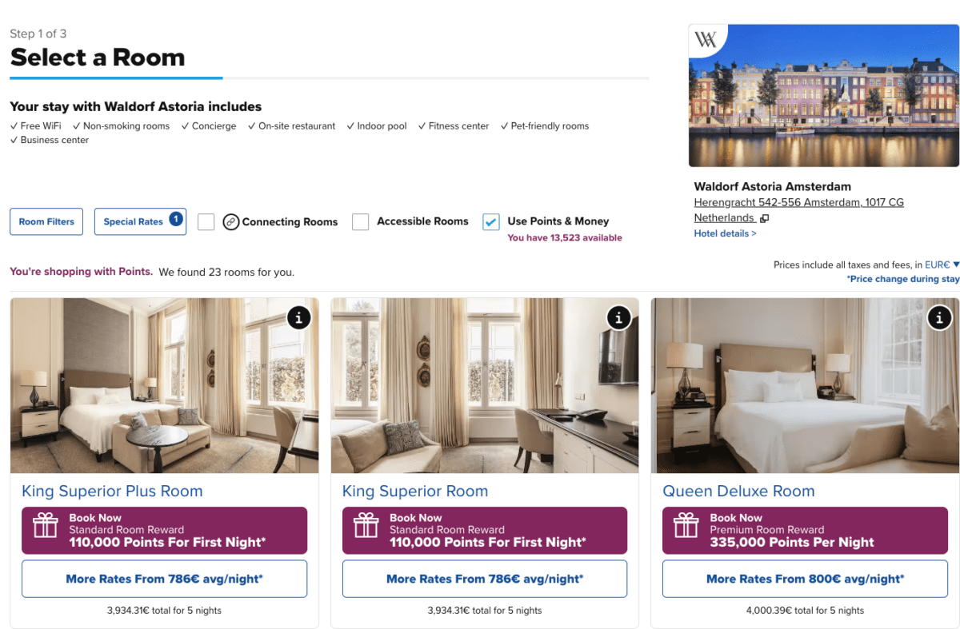Click gift icon on King Superior Plus reward
960x629 pixels.
click(45, 526)
